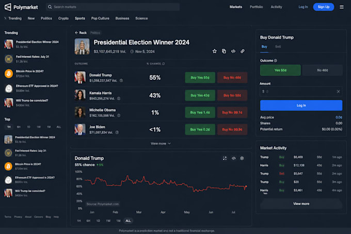Image resolution: width=351 pixels, height=234 pixels.
Task: Open the Science category tab
Action: (x=141, y=19)
